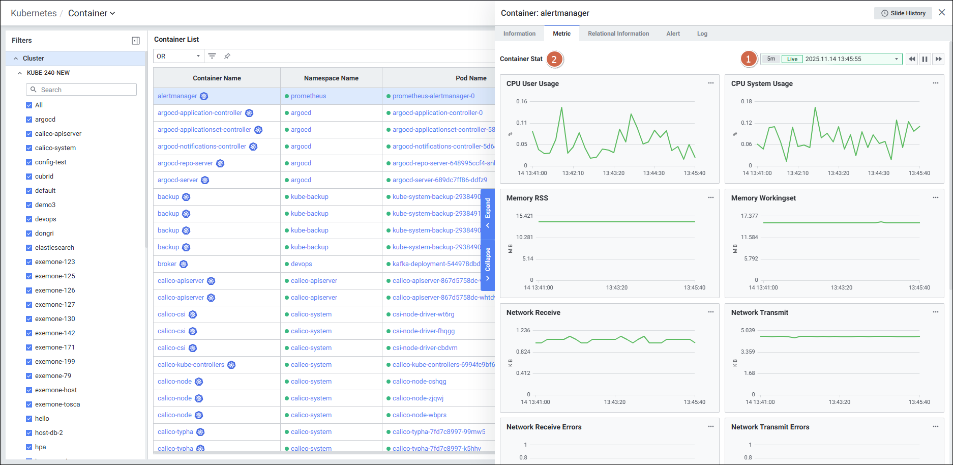Rewind the metric time range
Image resolution: width=953 pixels, height=465 pixels.
(912, 59)
